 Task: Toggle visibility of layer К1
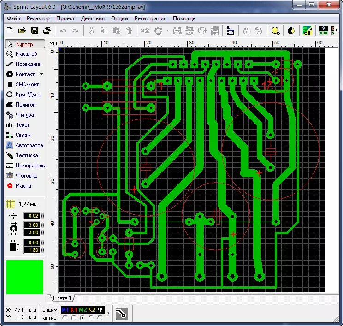point(74,309)
